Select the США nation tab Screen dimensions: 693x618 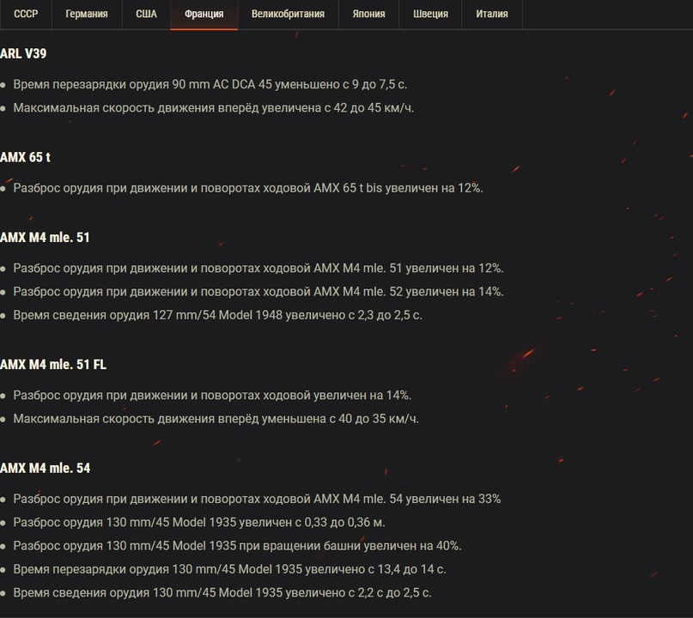146,14
